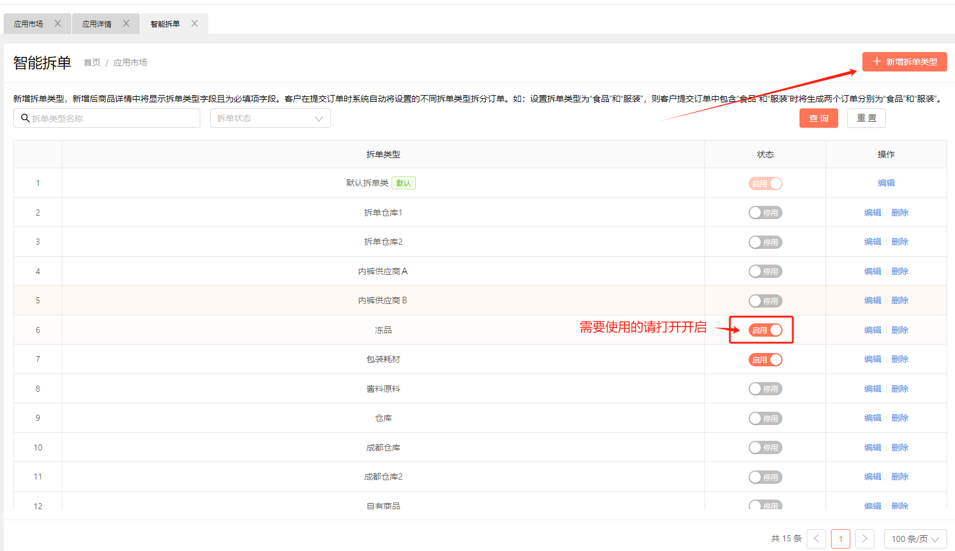Delete the 内裤供应商A row
This screenshot has height=551, width=955.
tap(900, 271)
